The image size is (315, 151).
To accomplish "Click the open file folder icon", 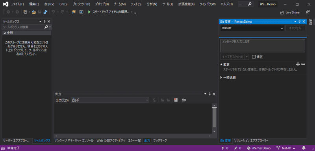I will pos(34,12).
